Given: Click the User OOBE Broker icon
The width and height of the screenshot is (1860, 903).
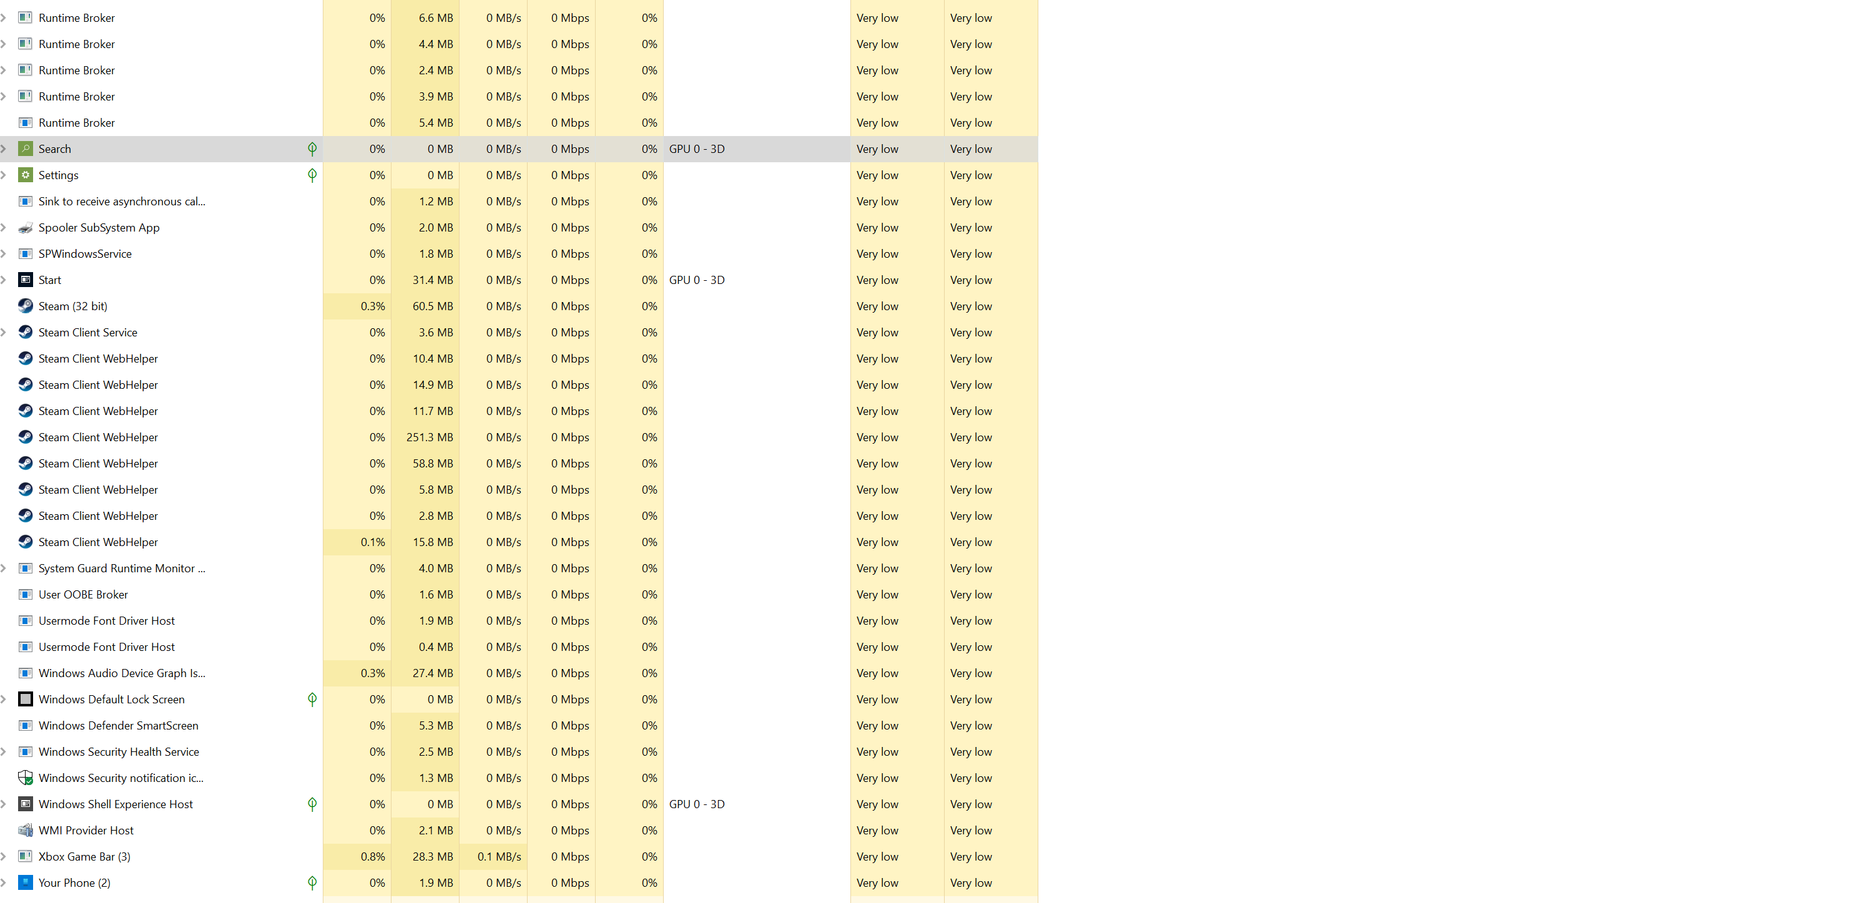Looking at the screenshot, I should 25,594.
